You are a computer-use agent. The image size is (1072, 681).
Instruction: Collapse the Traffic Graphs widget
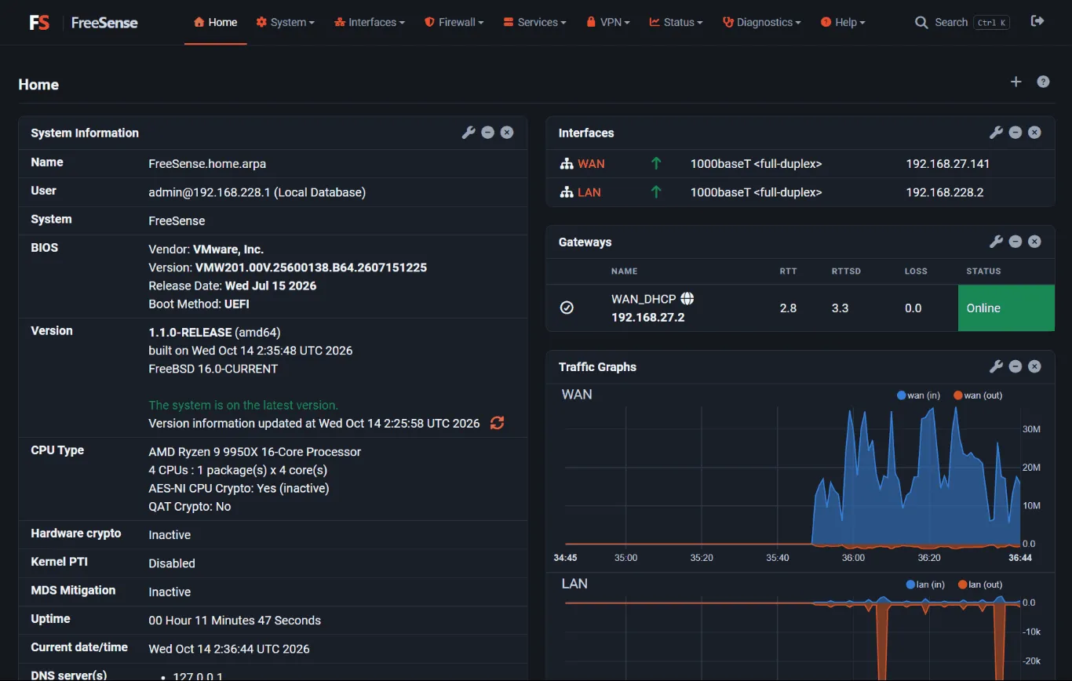[1015, 366]
